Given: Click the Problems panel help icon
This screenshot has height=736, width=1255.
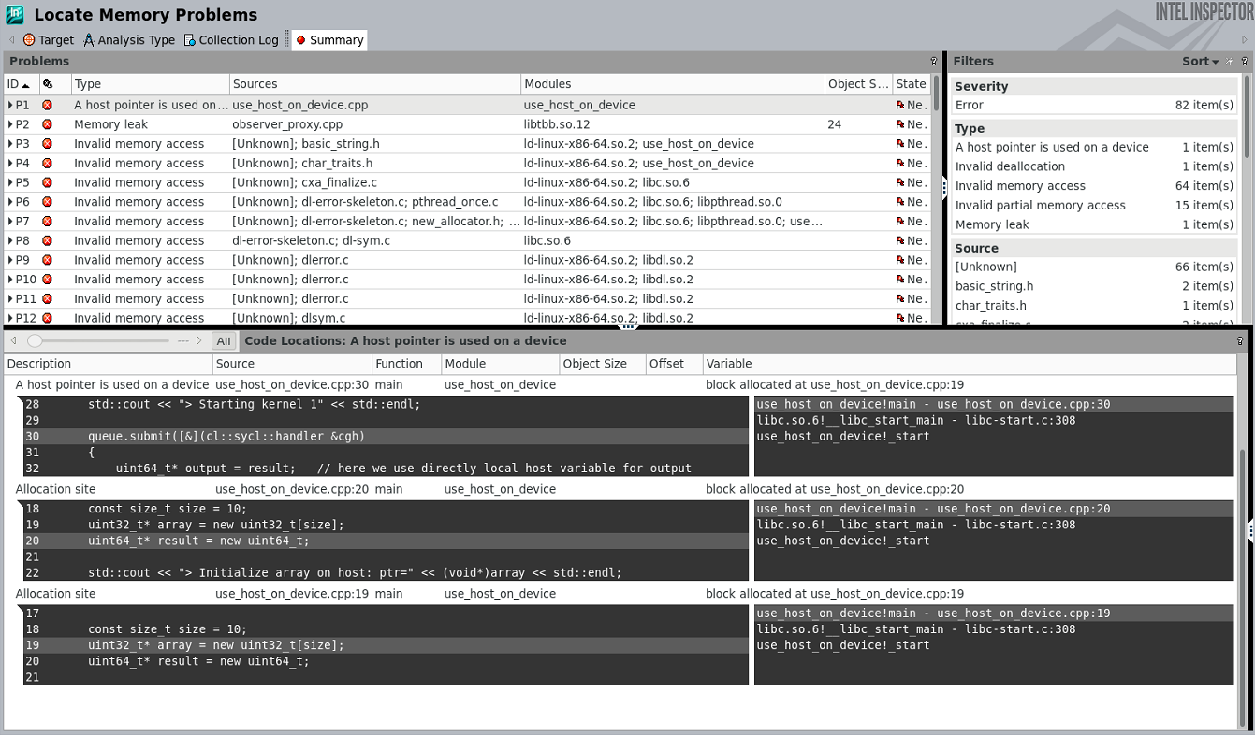Looking at the screenshot, I should click(x=933, y=62).
